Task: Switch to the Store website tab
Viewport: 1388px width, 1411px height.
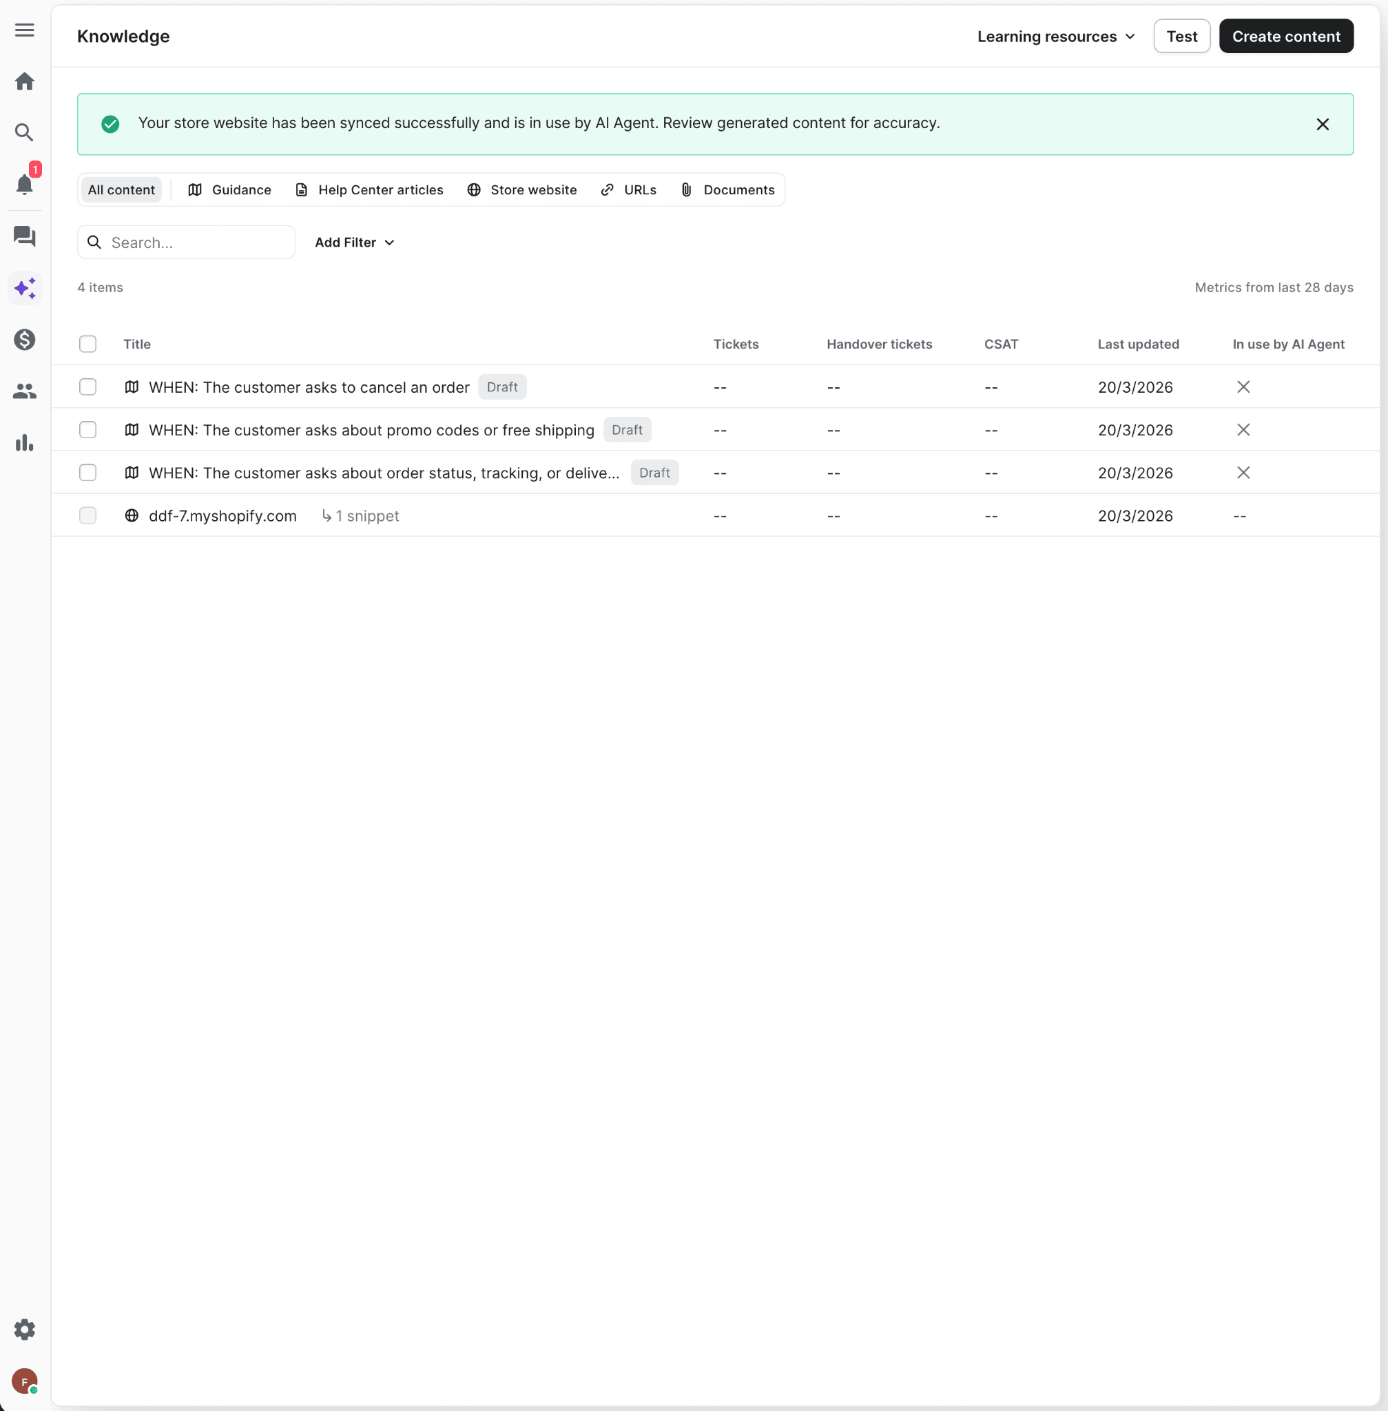Action: pos(522,190)
